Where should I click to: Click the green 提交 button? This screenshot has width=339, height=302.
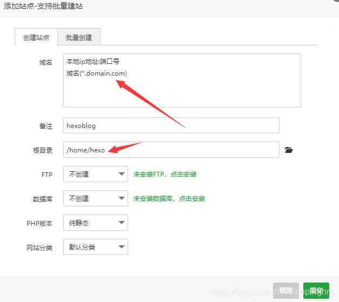316,291
